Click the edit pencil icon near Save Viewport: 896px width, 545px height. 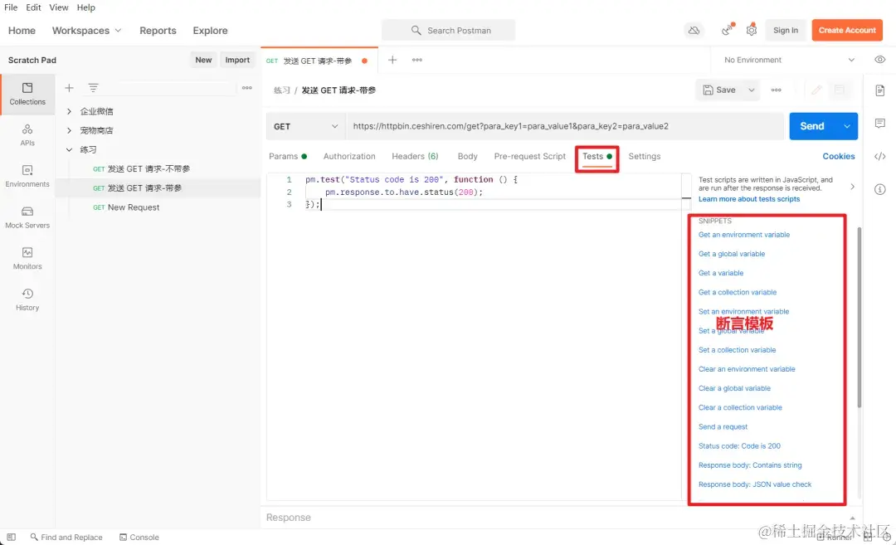pos(816,90)
